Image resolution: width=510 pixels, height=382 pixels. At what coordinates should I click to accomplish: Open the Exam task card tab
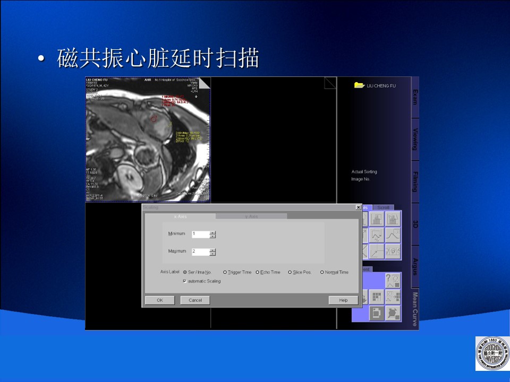415,97
